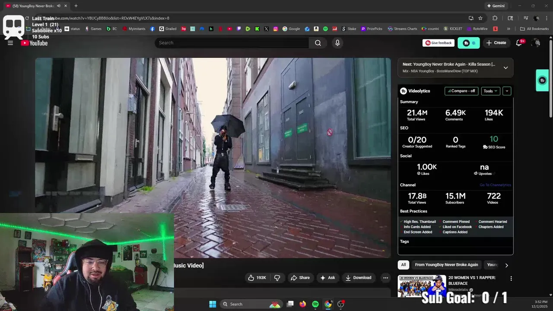The image size is (553, 311).
Task: Switch to the YoungBoy Never Broke browser tab
Action: pyautogui.click(x=33, y=6)
